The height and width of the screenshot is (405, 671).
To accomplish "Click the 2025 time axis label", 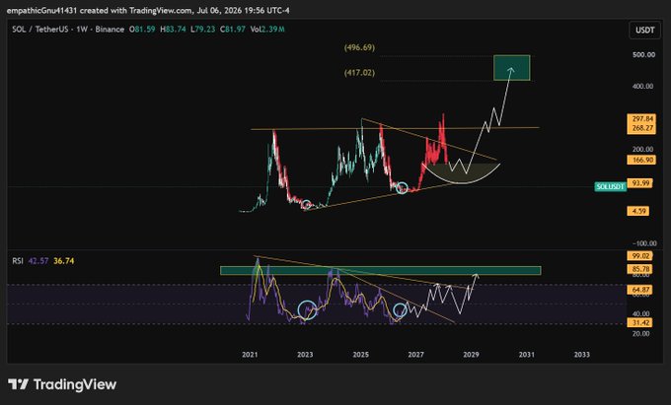I will coord(361,355).
